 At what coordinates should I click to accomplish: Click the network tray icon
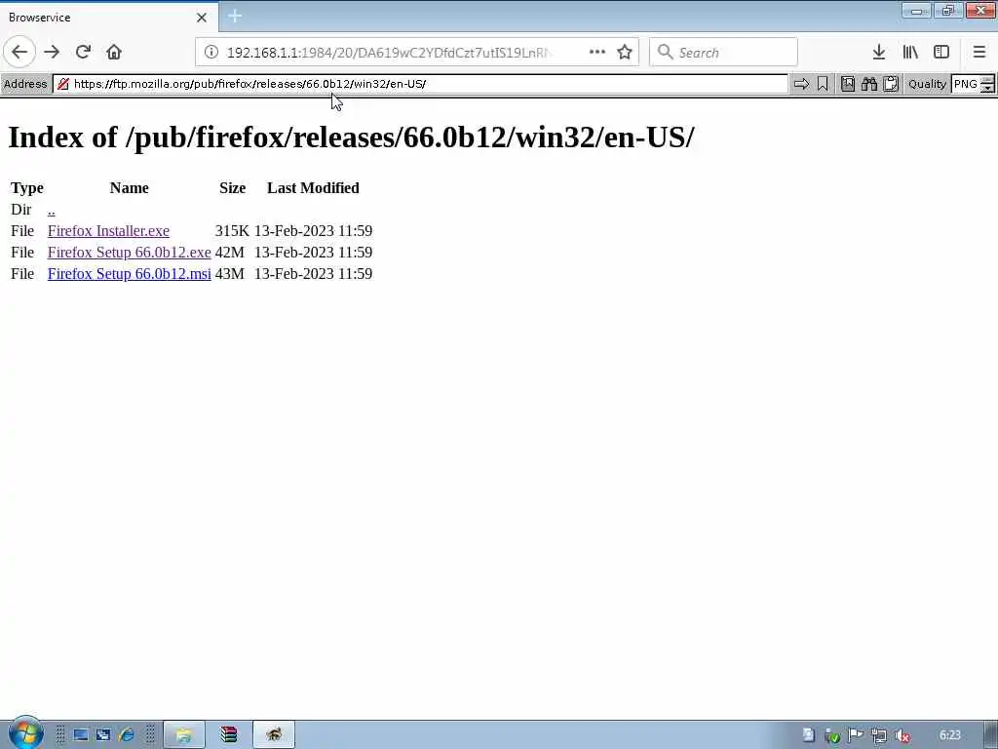[879, 735]
